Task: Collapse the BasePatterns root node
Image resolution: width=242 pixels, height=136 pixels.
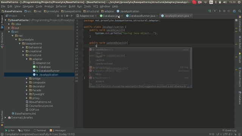Action: 6,20
